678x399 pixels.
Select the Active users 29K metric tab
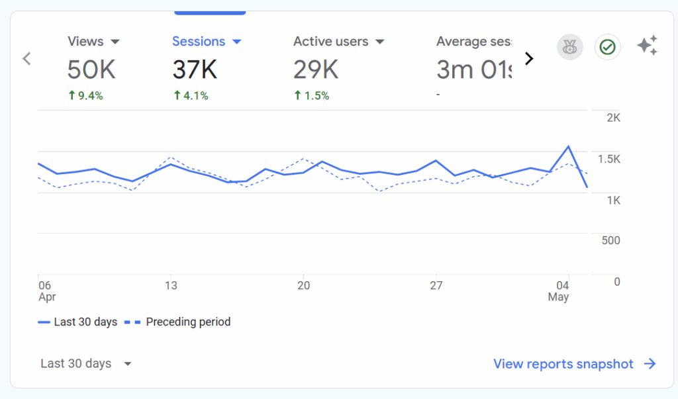click(x=316, y=69)
